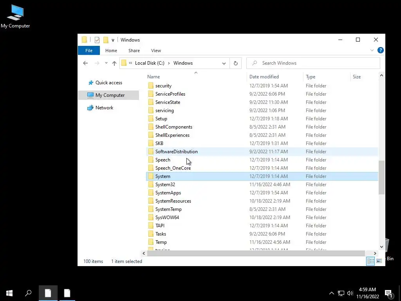Sort by Size column header
Image resolution: width=401 pixels, height=301 pixels.
click(356, 77)
